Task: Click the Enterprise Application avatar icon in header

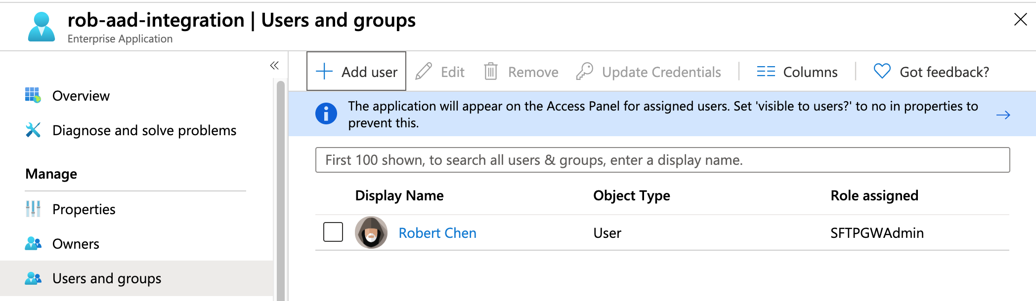Action: coord(42,27)
